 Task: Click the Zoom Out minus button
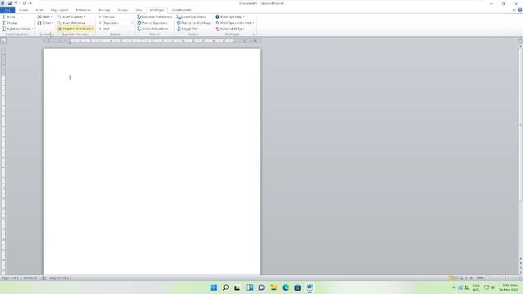pyautogui.click(x=488, y=278)
